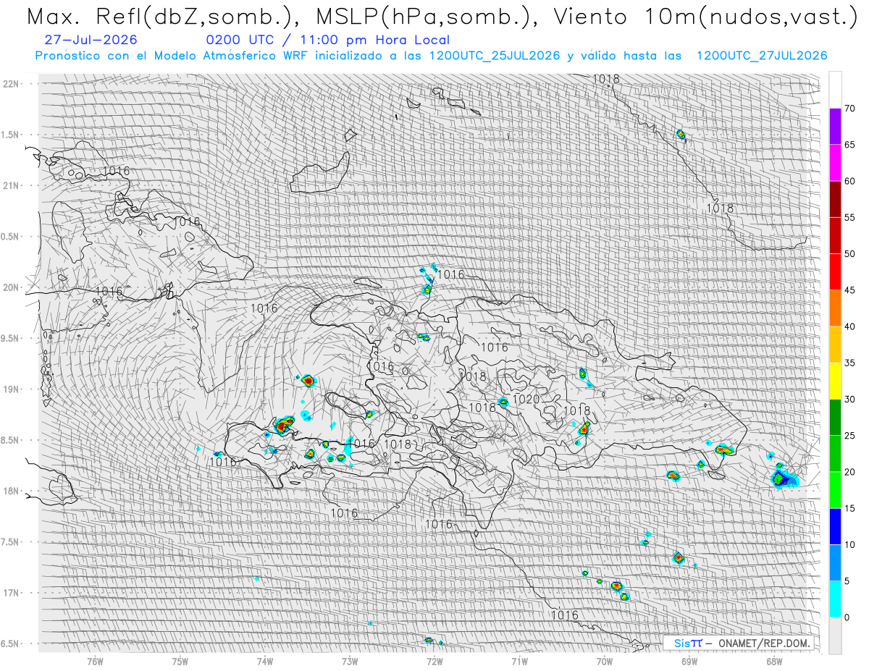
Task: Click the '25' colorbar scale label
Action: coord(849,435)
